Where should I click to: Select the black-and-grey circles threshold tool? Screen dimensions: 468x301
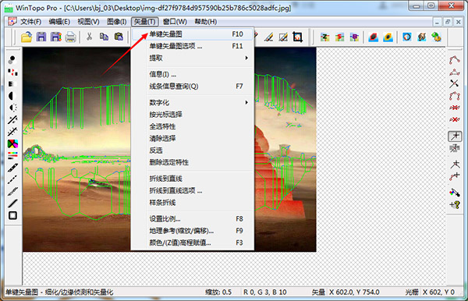(x=12, y=60)
